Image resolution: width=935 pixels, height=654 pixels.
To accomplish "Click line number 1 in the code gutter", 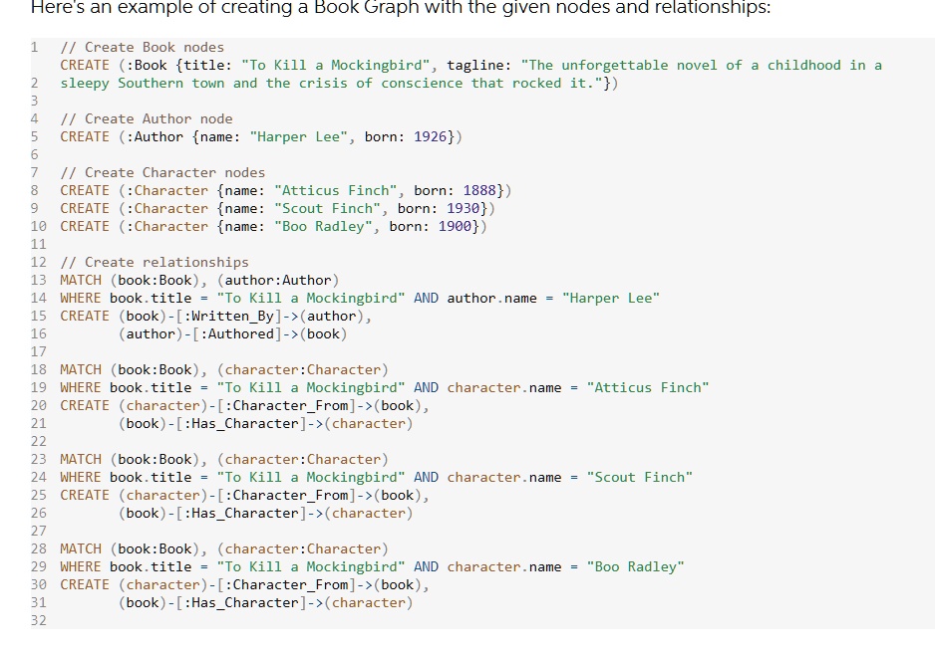I will pyautogui.click(x=35, y=47).
